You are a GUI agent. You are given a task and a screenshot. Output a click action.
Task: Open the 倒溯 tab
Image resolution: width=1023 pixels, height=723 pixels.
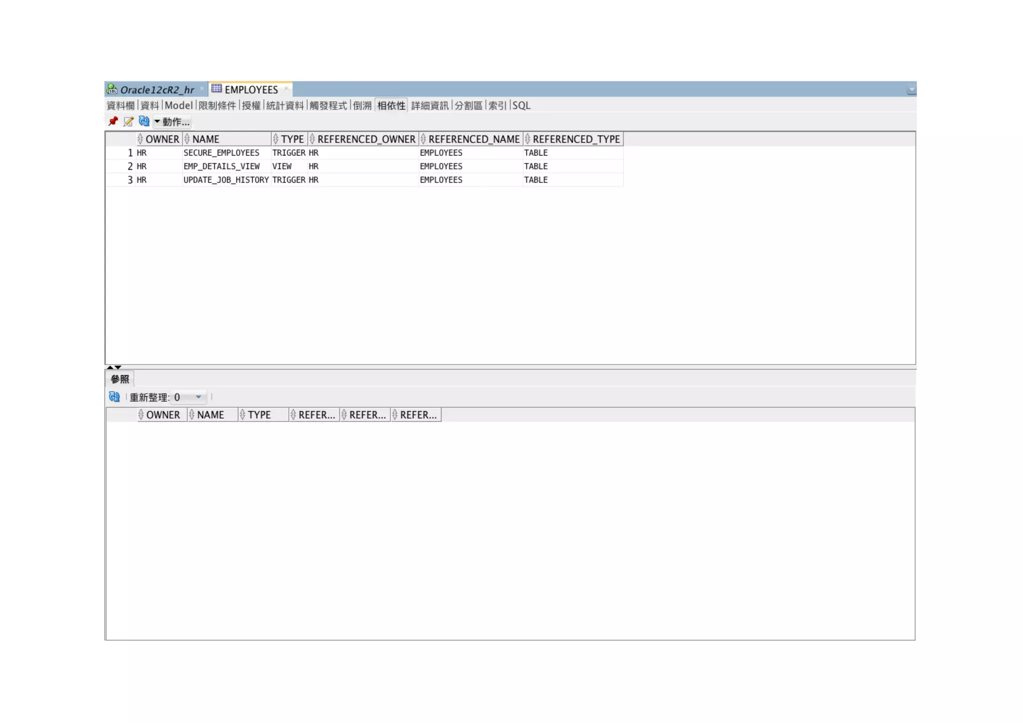coord(362,105)
